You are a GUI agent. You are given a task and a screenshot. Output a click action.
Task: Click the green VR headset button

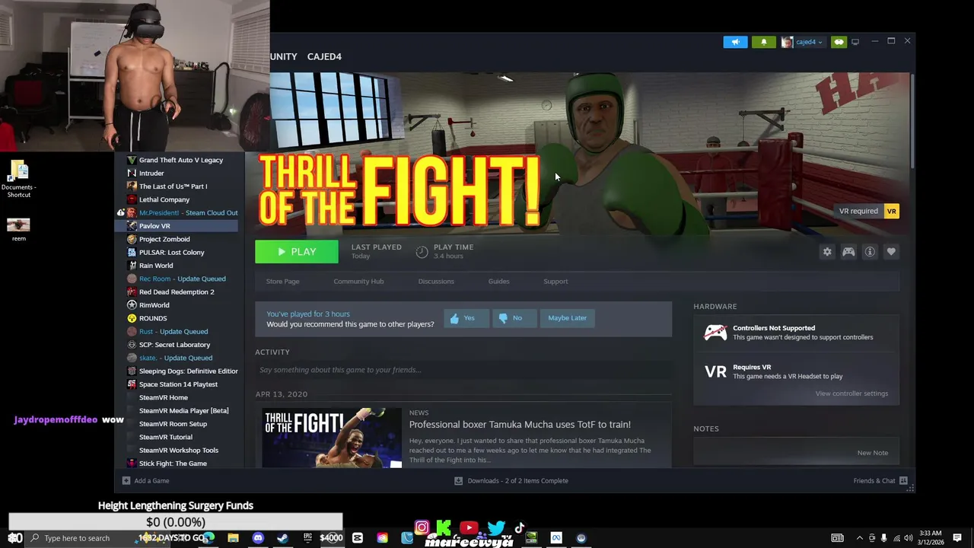point(839,42)
